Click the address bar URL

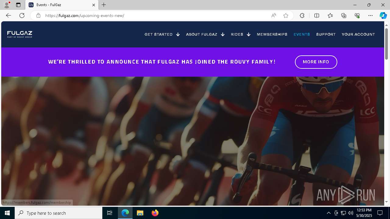point(85,16)
